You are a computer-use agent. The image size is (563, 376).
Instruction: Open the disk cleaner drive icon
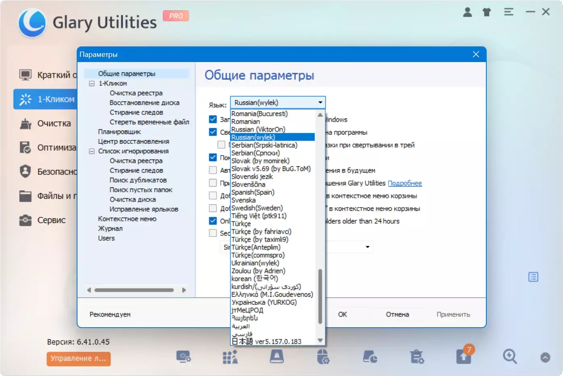pos(277,357)
